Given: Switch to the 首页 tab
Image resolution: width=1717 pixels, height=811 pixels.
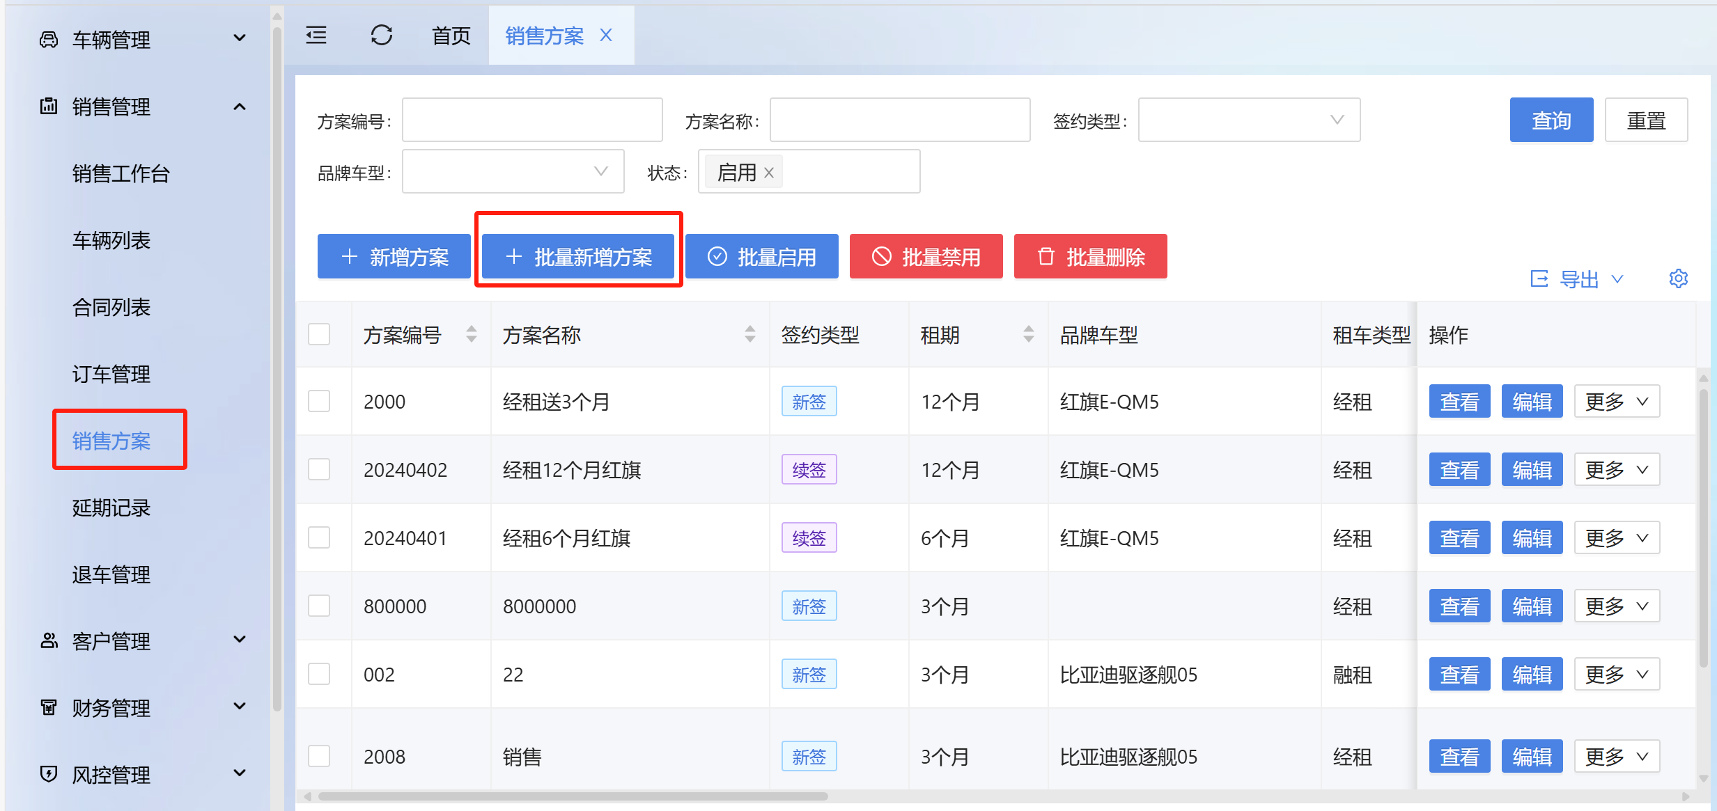Looking at the screenshot, I should [x=451, y=35].
